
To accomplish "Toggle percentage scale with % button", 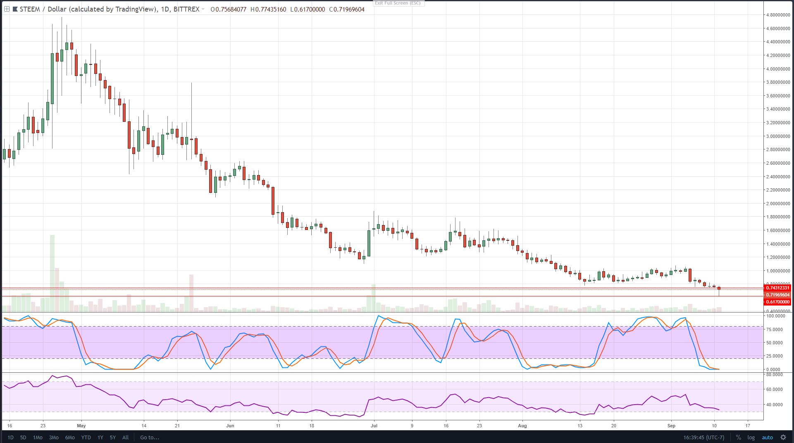I will pyautogui.click(x=738, y=437).
